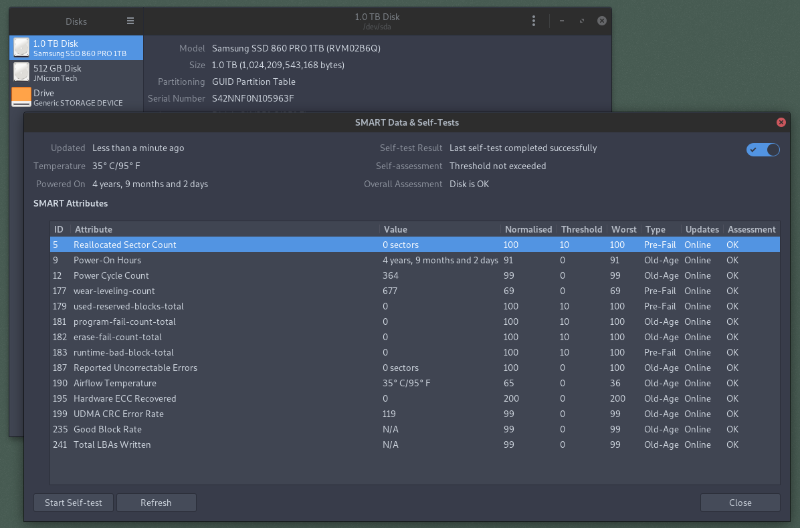This screenshot has height=528, width=800.
Task: Sort by the ID column header
Action: (x=59, y=229)
